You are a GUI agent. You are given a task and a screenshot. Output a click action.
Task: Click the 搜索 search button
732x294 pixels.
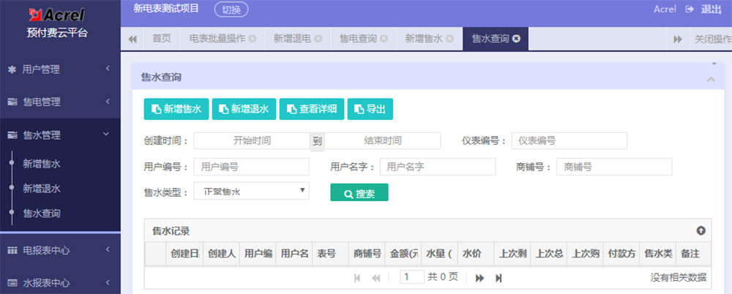pos(359,193)
